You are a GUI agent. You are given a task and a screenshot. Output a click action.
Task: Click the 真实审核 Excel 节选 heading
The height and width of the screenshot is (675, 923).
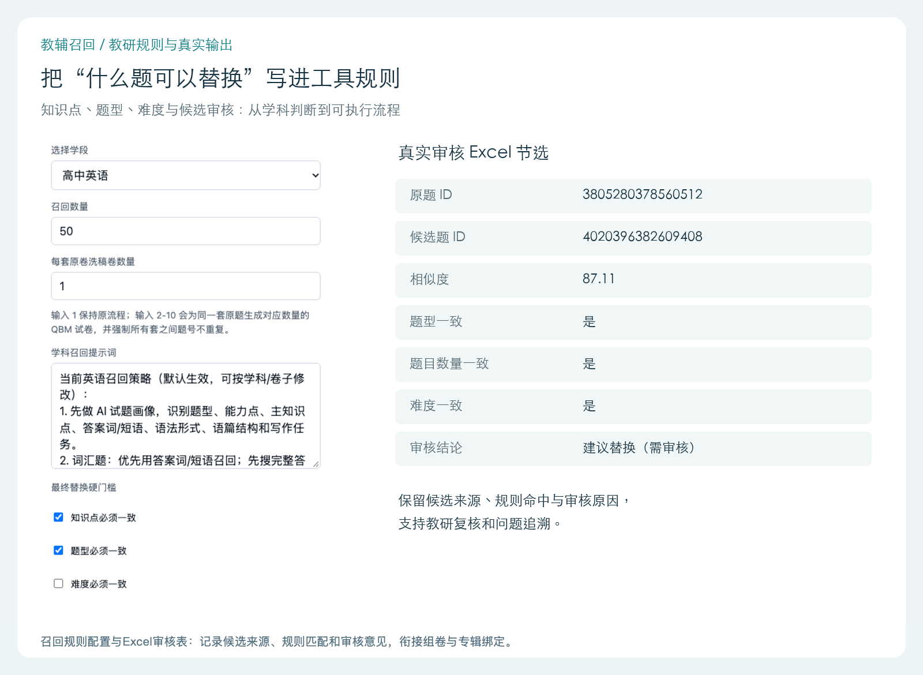[x=474, y=152]
